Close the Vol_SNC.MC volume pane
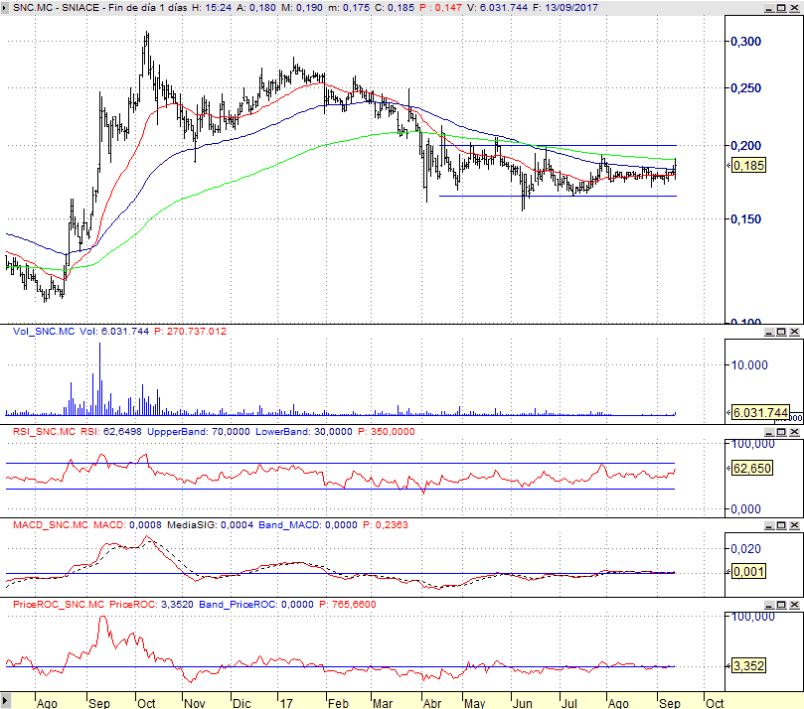Image resolution: width=804 pixels, height=709 pixels. click(x=795, y=331)
